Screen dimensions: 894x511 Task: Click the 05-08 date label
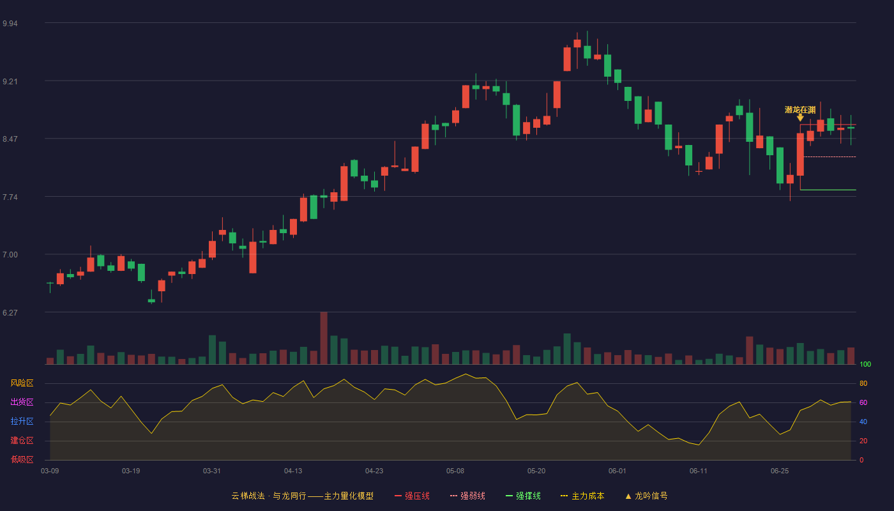(x=455, y=471)
